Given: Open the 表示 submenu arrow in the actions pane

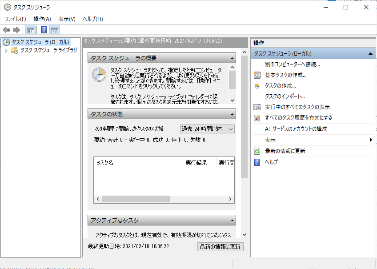Looking at the screenshot, I should tap(372, 140).
